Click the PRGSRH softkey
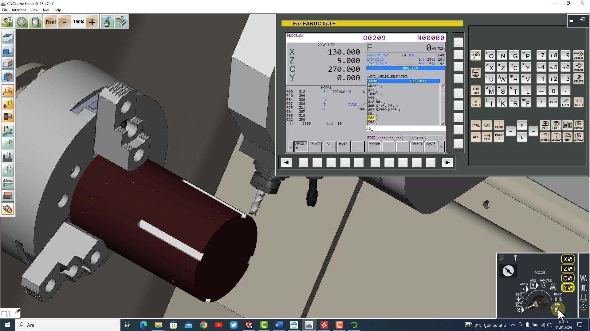The image size is (590, 331). click(x=374, y=146)
